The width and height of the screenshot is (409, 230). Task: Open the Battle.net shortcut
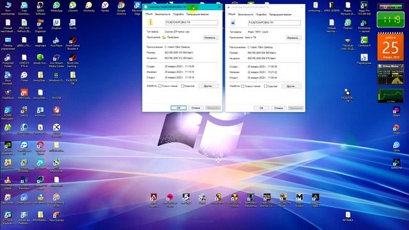click(396, 164)
